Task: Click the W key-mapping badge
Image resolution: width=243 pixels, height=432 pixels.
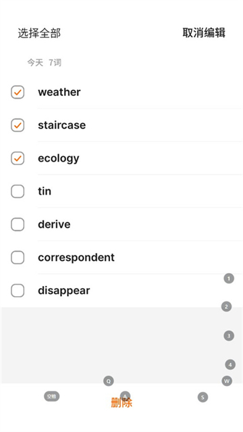Action: (227, 381)
